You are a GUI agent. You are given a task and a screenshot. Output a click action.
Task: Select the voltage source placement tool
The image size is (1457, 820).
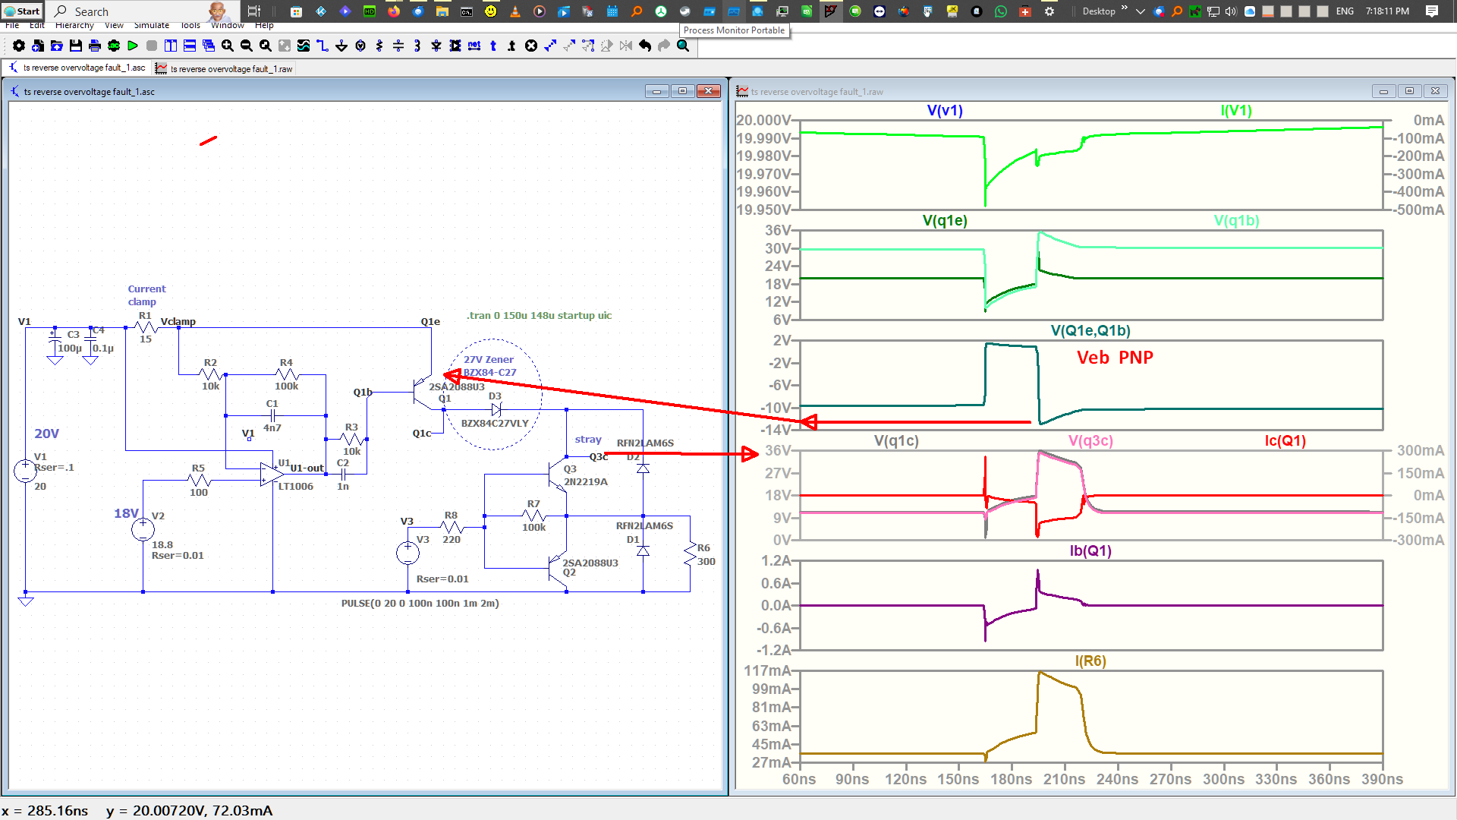point(360,46)
